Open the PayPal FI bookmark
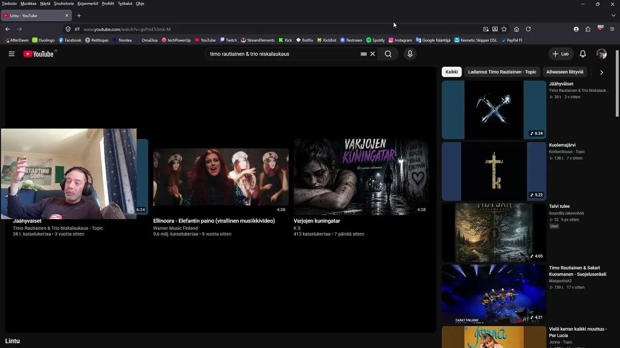The height and width of the screenshot is (348, 620). tap(511, 40)
